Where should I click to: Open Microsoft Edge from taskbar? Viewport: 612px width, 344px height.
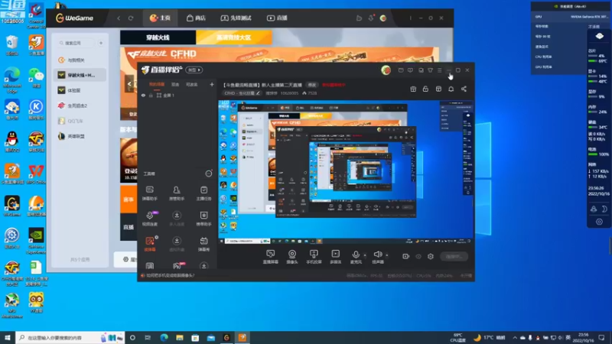164,337
